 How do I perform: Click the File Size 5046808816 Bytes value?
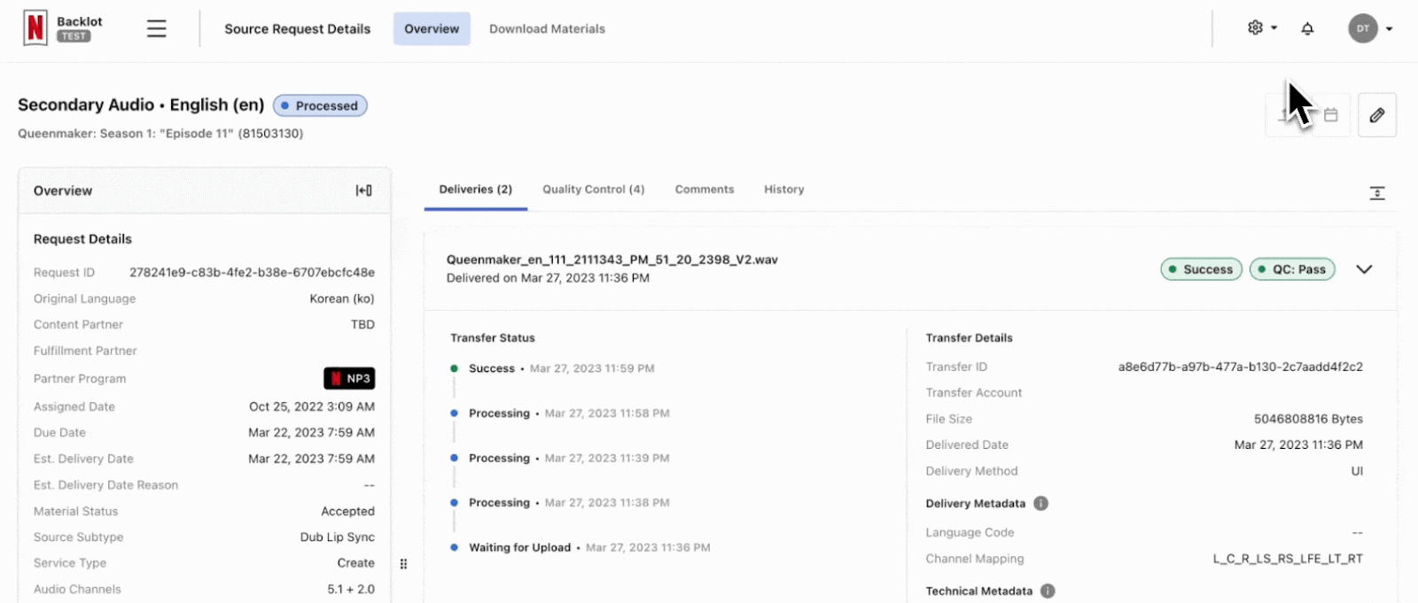(x=1308, y=419)
